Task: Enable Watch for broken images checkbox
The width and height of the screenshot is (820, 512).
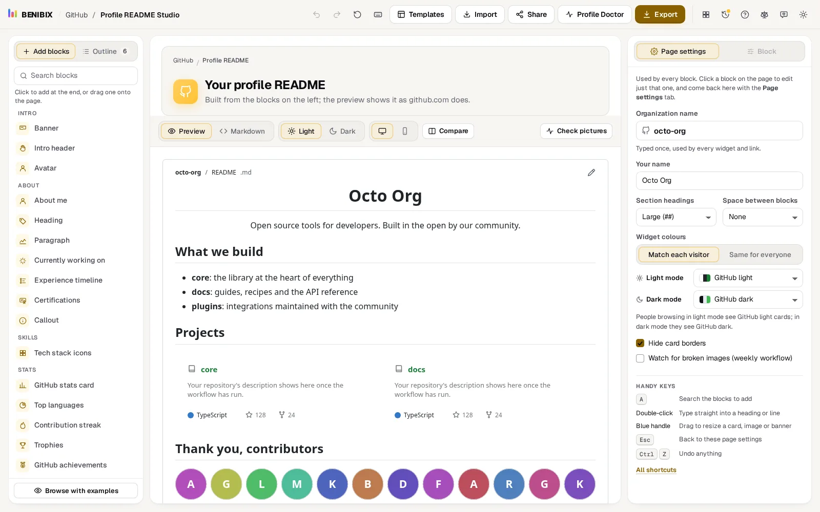Action: tap(640, 358)
